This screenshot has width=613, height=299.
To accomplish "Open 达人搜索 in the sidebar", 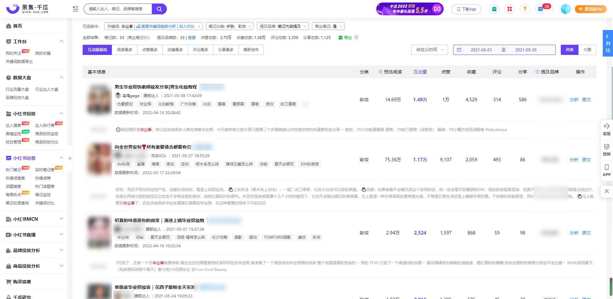I will [13, 126].
